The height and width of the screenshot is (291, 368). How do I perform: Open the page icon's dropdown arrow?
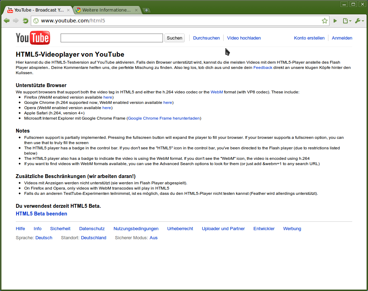point(349,21)
